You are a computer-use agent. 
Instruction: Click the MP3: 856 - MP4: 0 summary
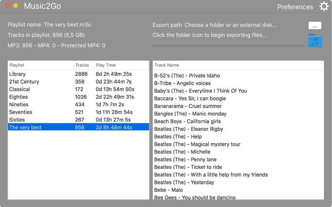coord(56,45)
